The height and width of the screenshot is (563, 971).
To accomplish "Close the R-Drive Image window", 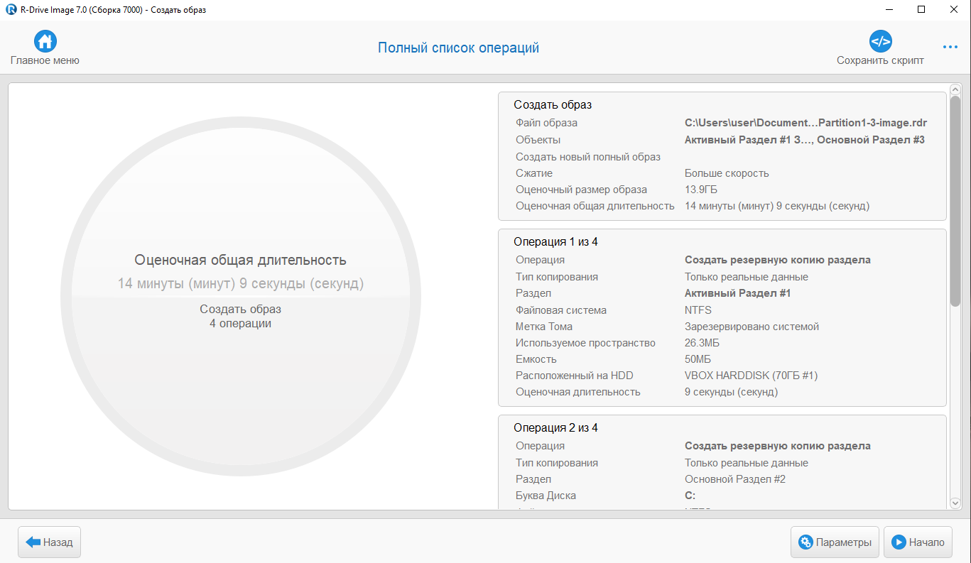I will pos(954,10).
